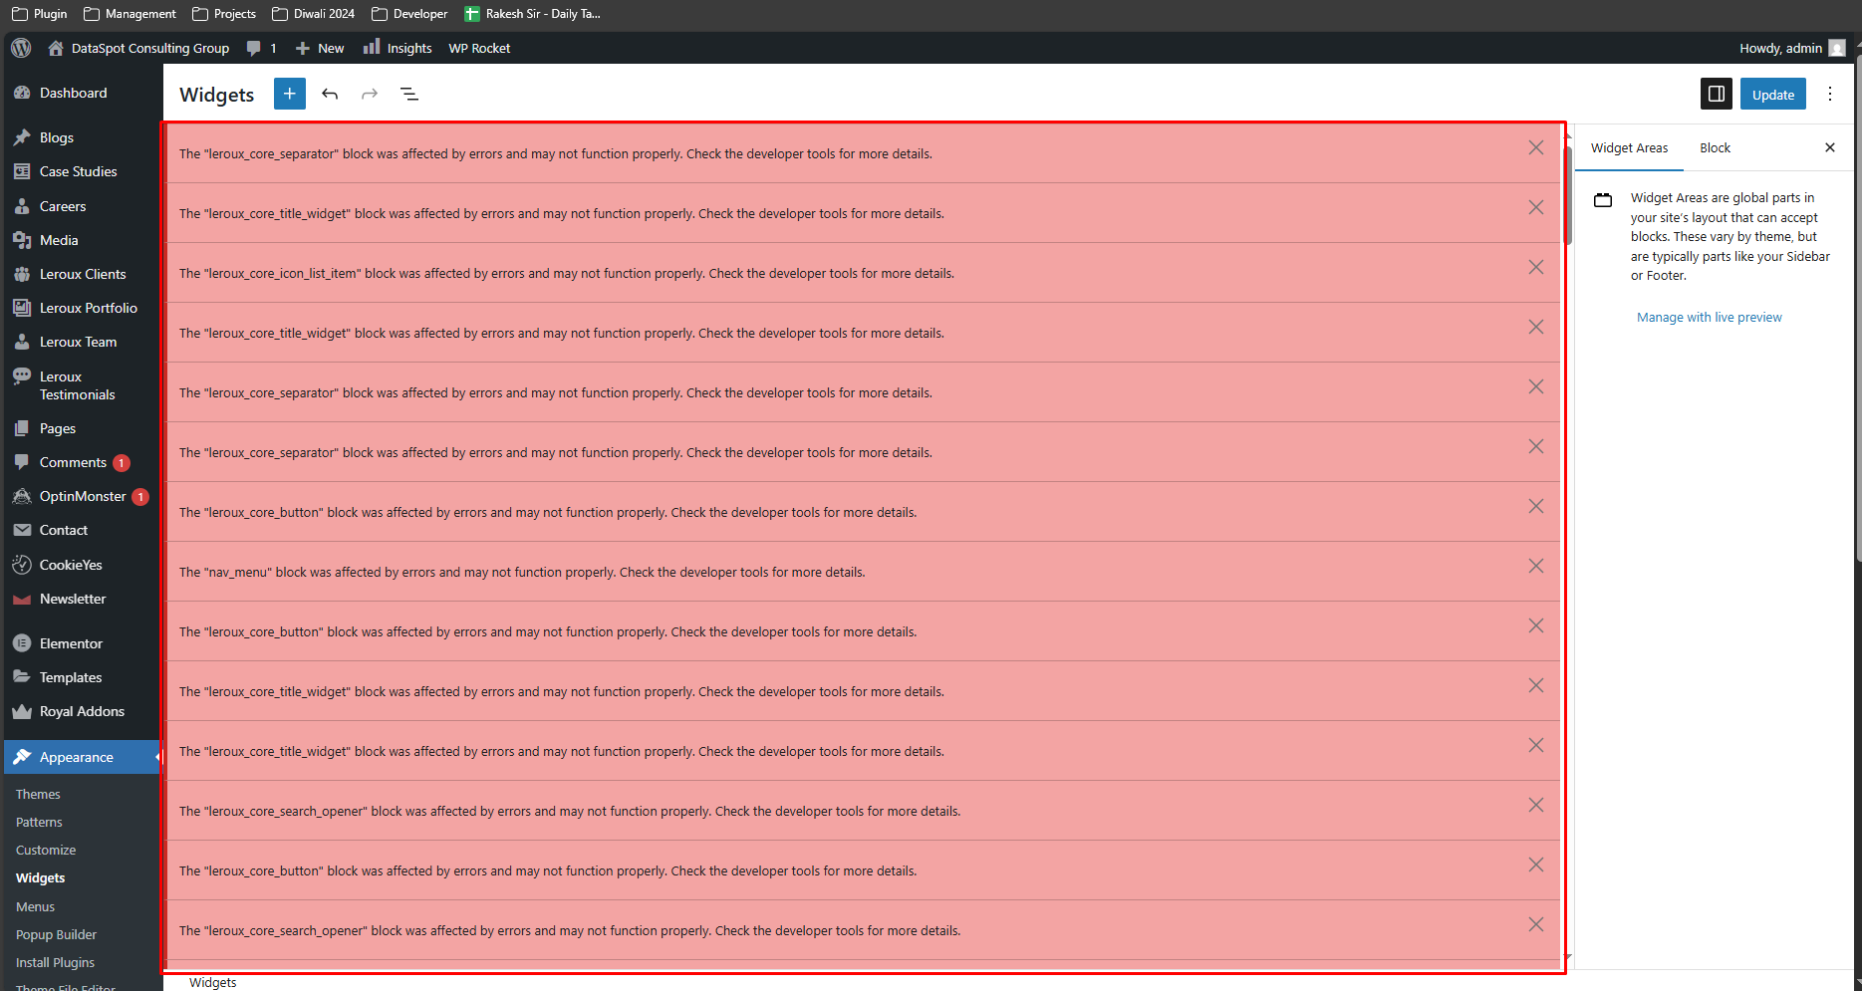Open Leroux Testimonials menu
This screenshot has height=991, width=1862.
click(82, 385)
